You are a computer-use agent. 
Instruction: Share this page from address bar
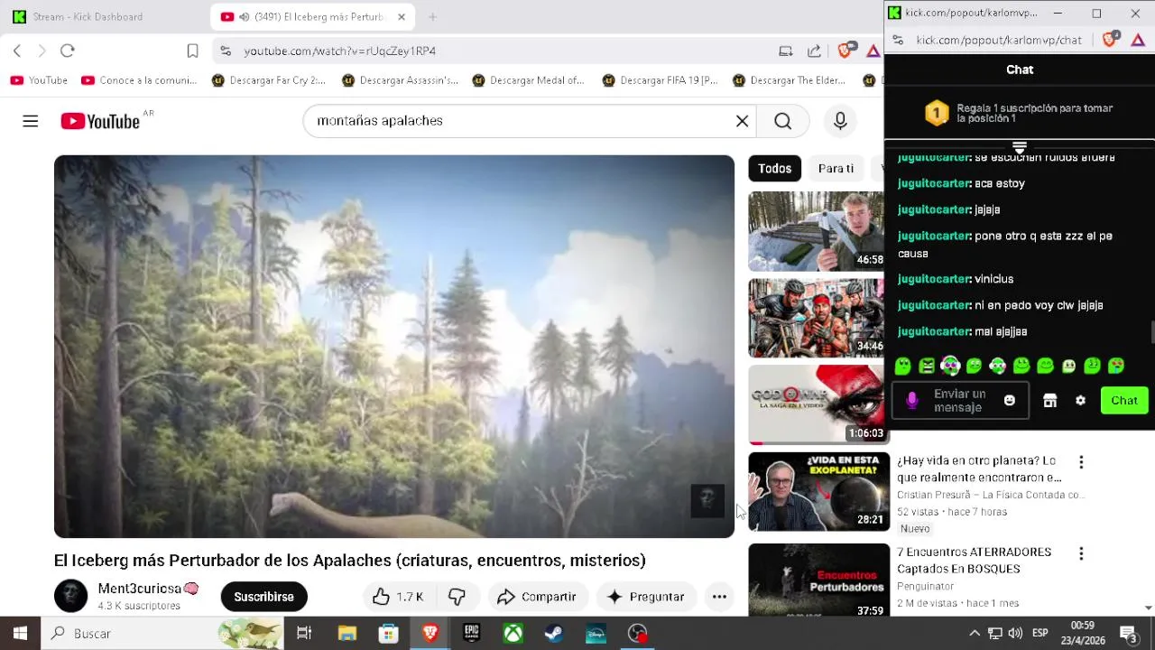pyautogui.click(x=814, y=51)
